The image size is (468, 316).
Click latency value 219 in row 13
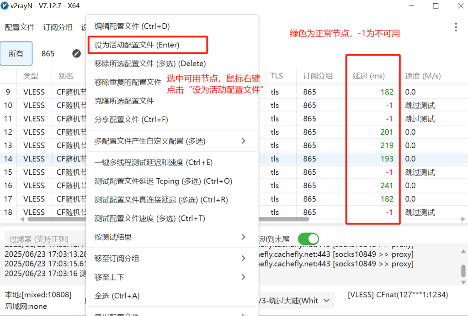point(387,145)
